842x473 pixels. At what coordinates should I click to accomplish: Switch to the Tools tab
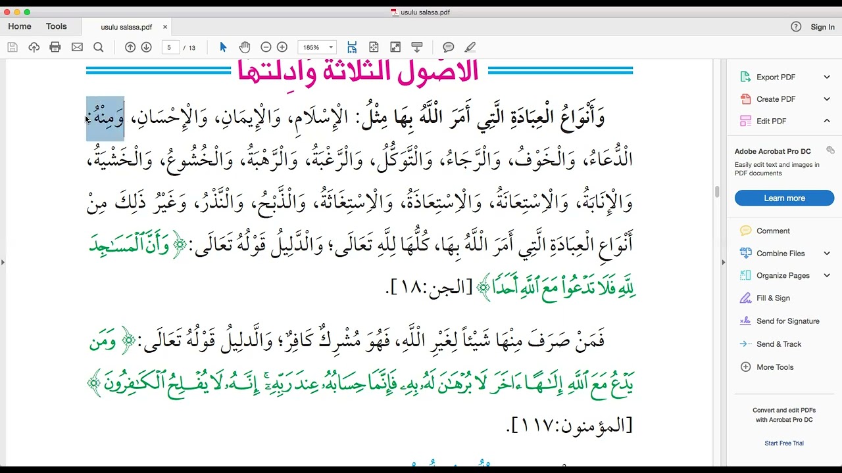(x=57, y=26)
